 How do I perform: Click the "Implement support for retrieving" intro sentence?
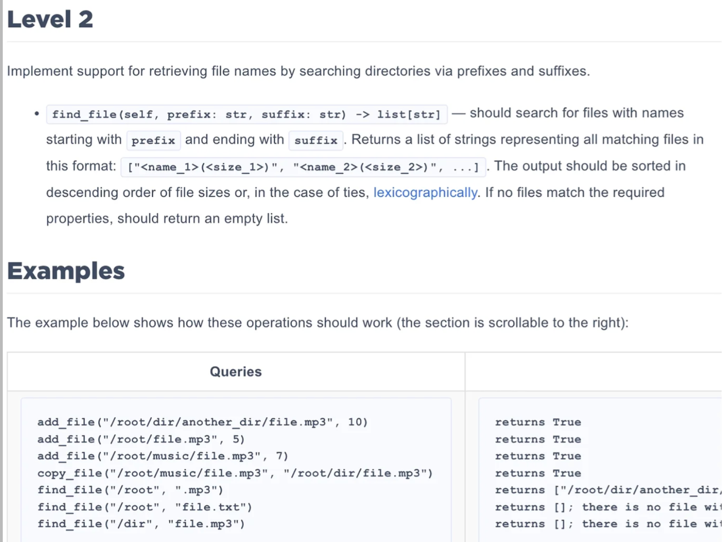click(x=298, y=71)
